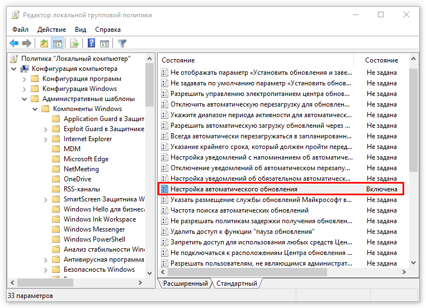Screen dimensions: 426x308
Task: Switch to the Стандартный tab
Action: coord(236,283)
